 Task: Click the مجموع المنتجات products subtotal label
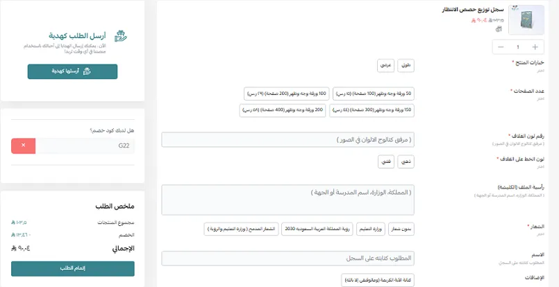point(116,223)
